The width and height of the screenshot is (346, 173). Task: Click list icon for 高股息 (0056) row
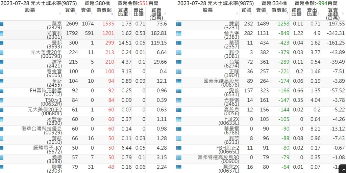pyautogui.click(x=179, y=110)
